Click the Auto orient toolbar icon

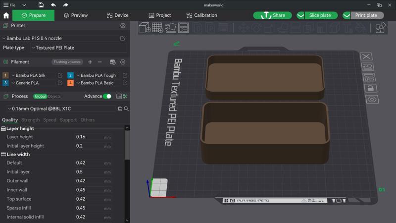170,27
